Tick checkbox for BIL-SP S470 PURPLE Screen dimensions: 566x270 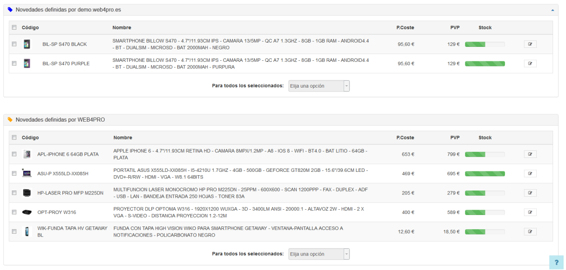14,63
